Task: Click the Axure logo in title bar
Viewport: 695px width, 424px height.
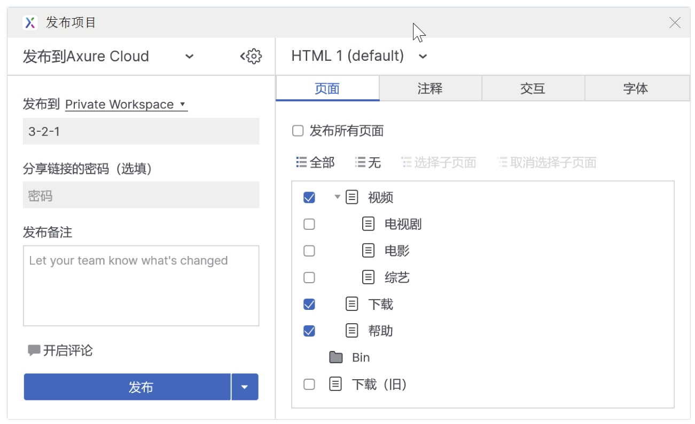Action: tap(31, 22)
